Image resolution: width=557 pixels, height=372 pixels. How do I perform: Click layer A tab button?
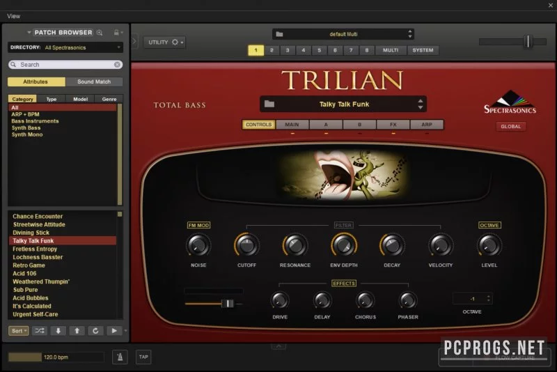point(326,125)
